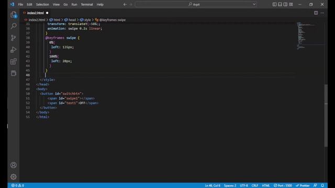Select the index2.html editor tab

click(x=35, y=13)
